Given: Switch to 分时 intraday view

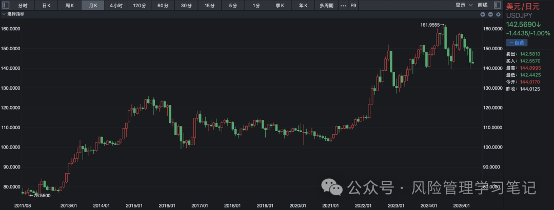Looking at the screenshot, I should click(x=23, y=5).
